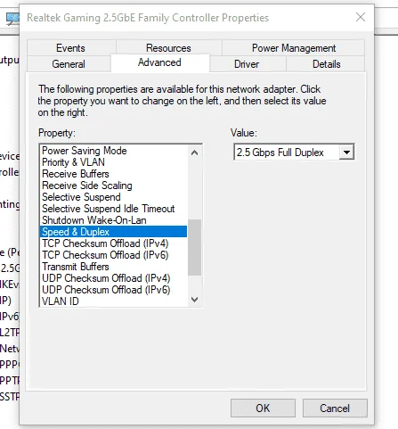
Task: Switch to the General tab
Action: (x=69, y=64)
